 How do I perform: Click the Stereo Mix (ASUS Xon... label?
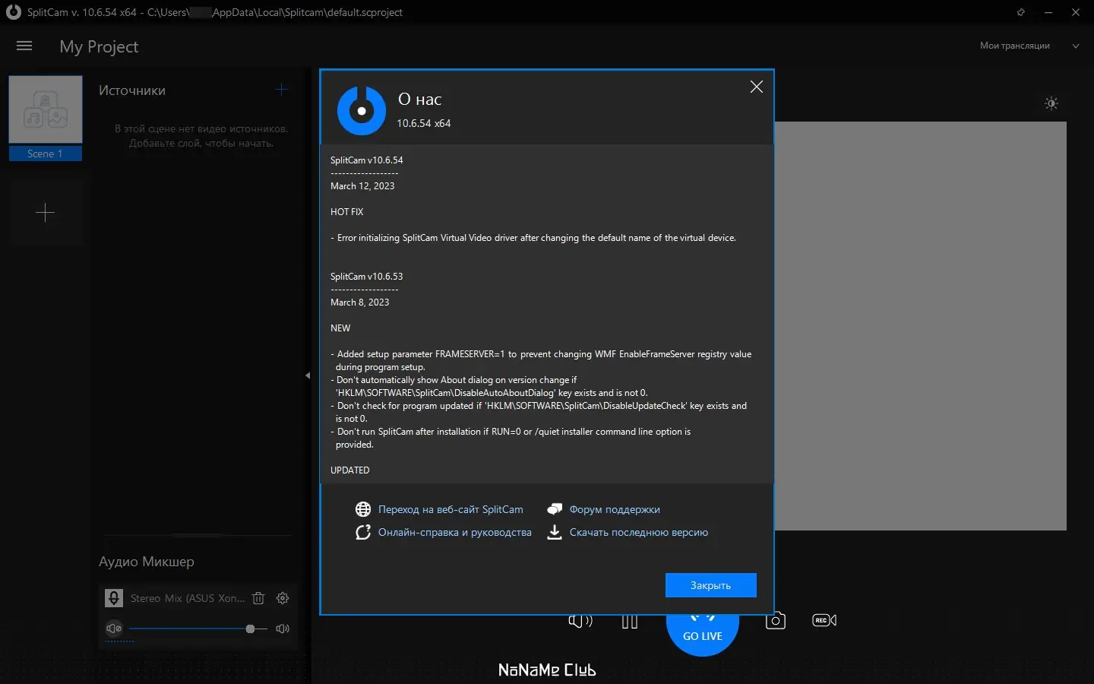click(188, 598)
